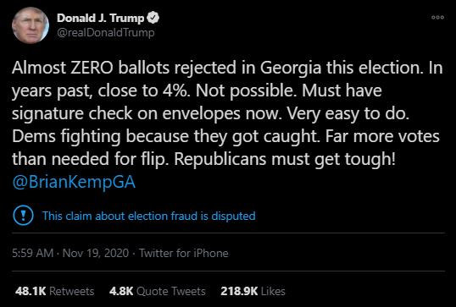Click the Nov 19, 2020 date
Image resolution: width=456 pixels, height=307 pixels.
coord(96,253)
